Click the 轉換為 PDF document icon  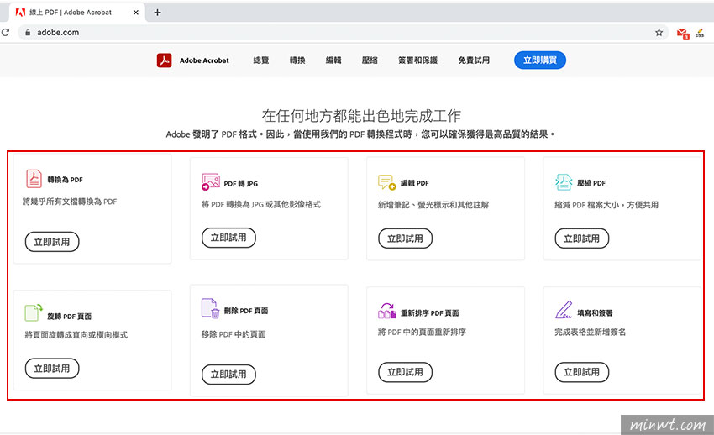click(34, 178)
